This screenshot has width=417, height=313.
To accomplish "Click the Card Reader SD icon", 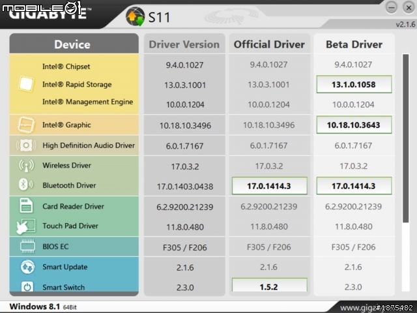I will [x=26, y=205].
